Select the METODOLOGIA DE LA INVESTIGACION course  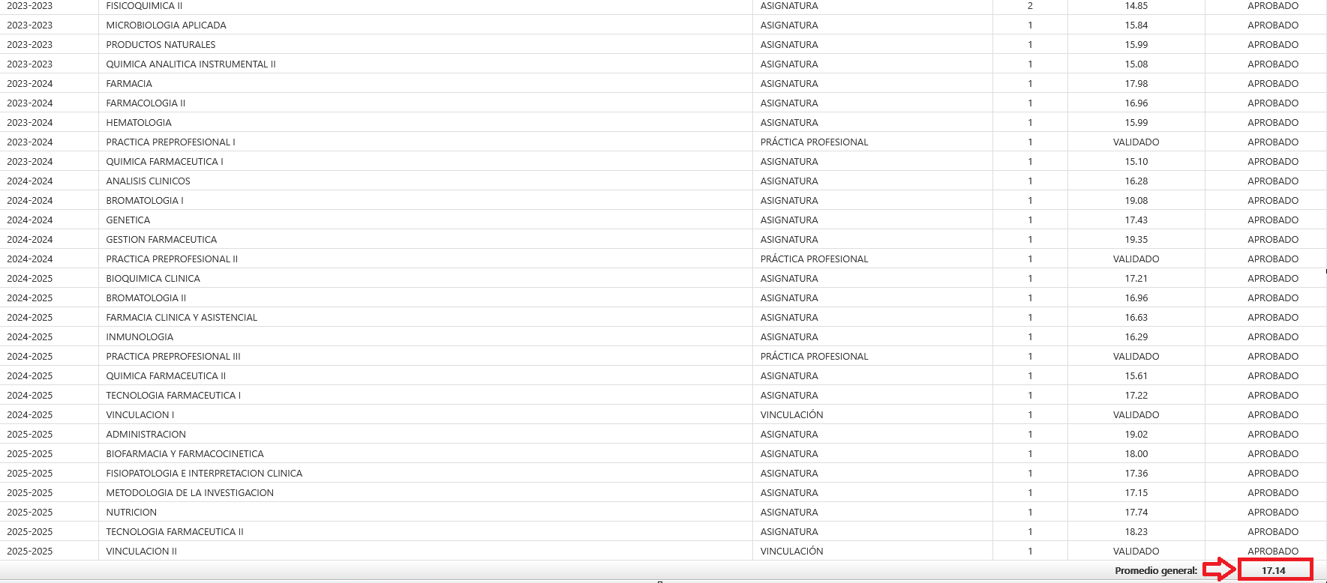click(190, 492)
